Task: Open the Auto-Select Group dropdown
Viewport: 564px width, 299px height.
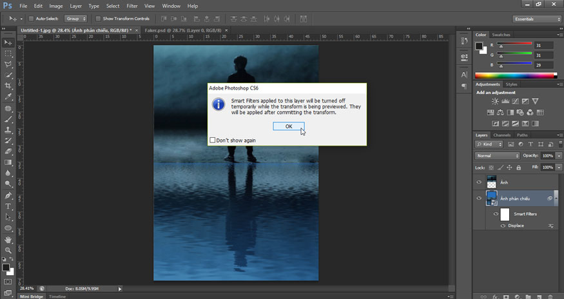Action: coord(75,19)
